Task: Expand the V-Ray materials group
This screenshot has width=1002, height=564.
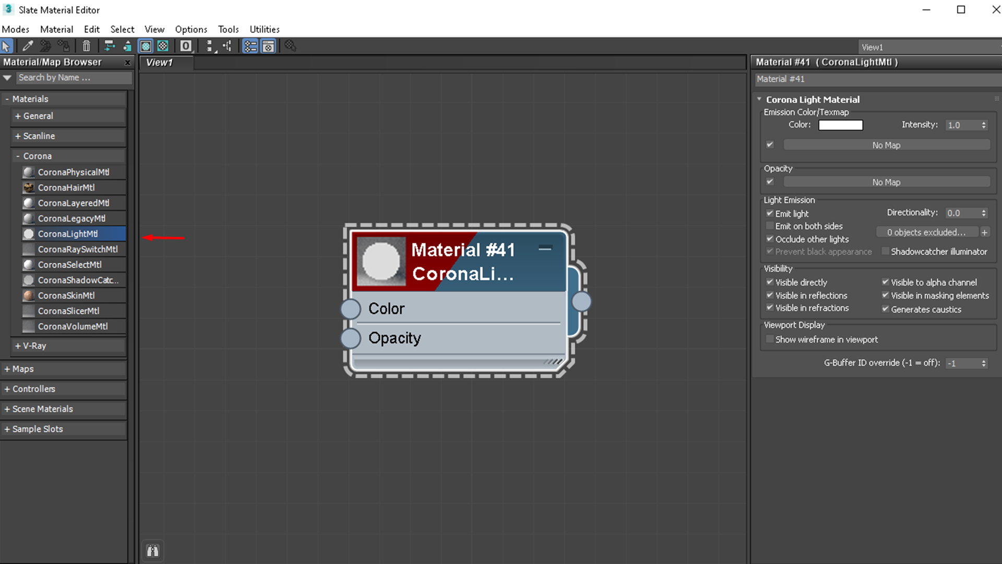Action: tap(68, 346)
